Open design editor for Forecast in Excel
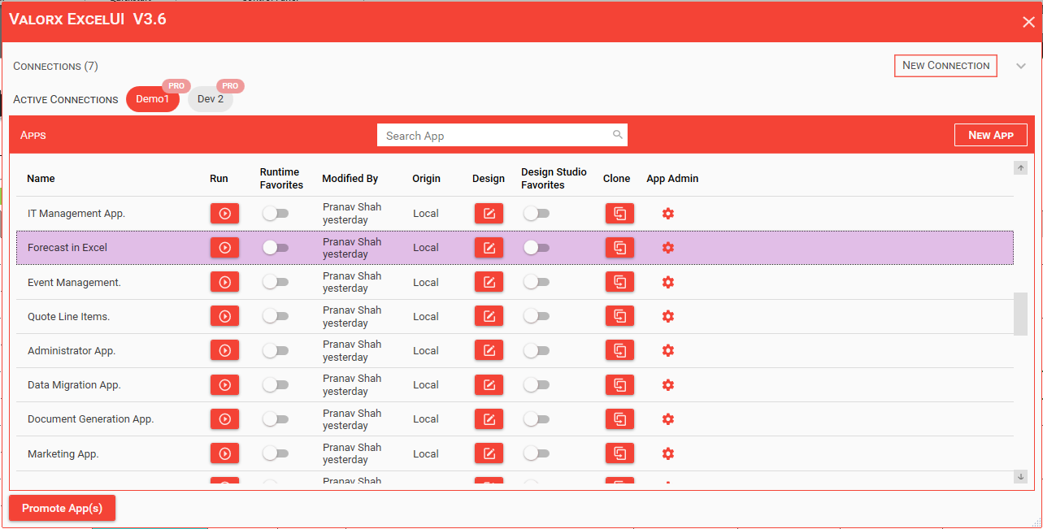1043x529 pixels. (x=489, y=248)
